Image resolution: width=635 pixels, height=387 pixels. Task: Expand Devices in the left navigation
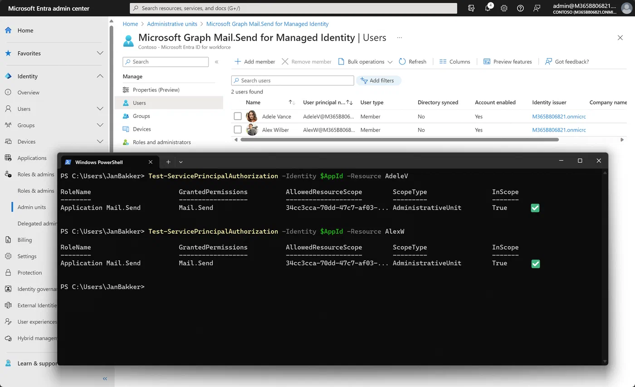(x=100, y=142)
